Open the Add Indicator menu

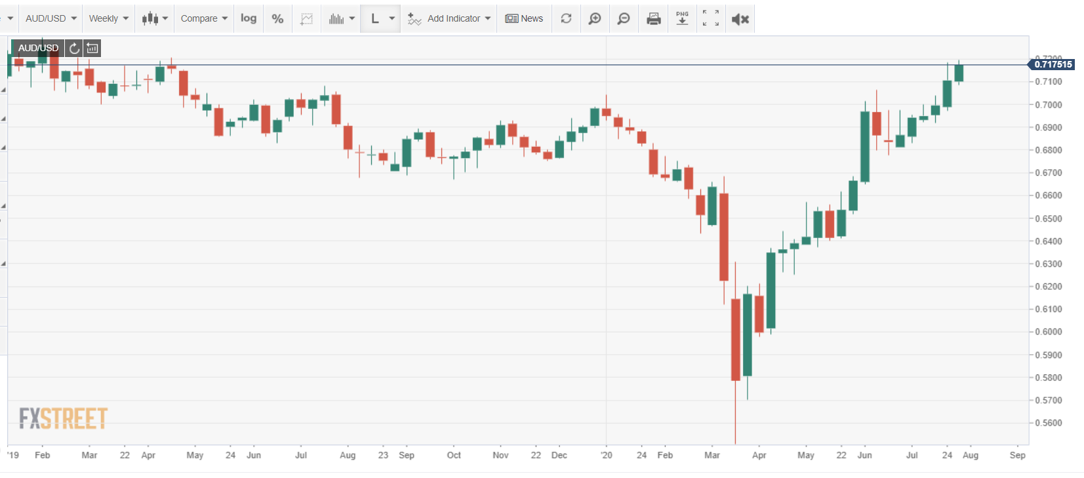449,18
